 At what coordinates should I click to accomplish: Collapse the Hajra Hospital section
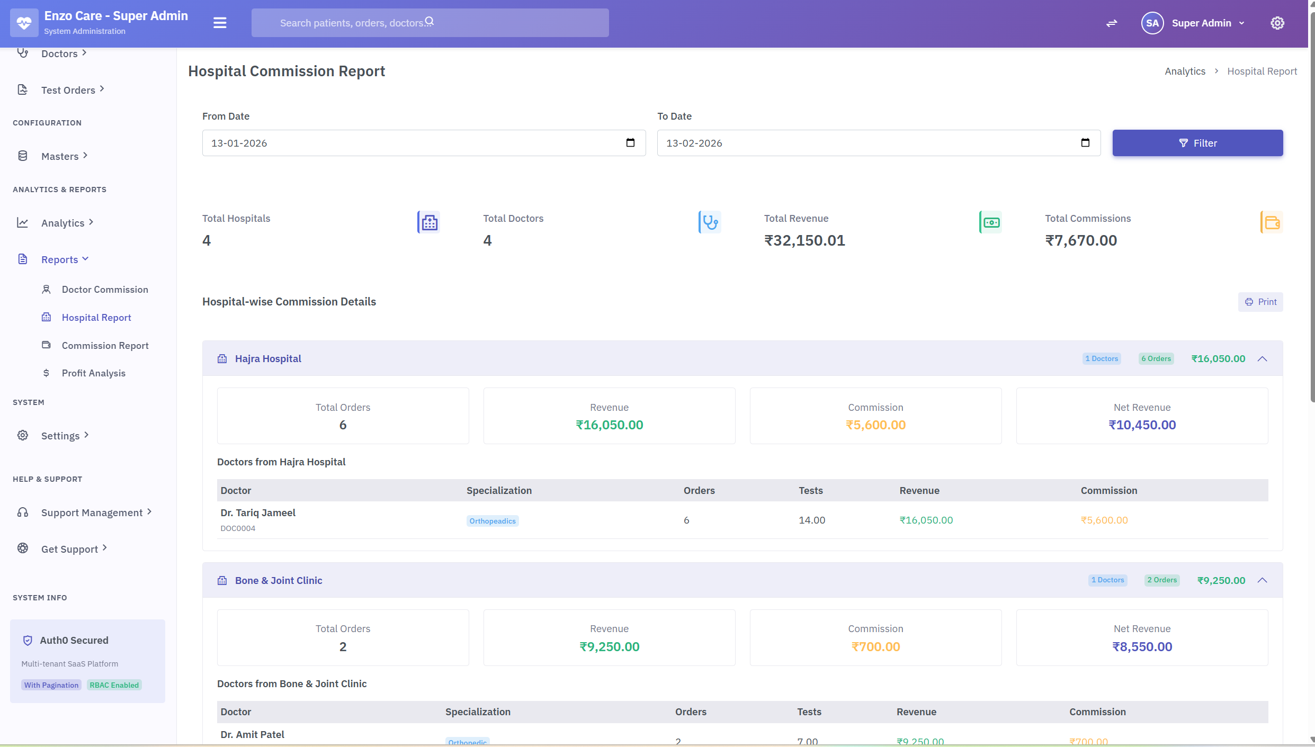[1263, 358]
